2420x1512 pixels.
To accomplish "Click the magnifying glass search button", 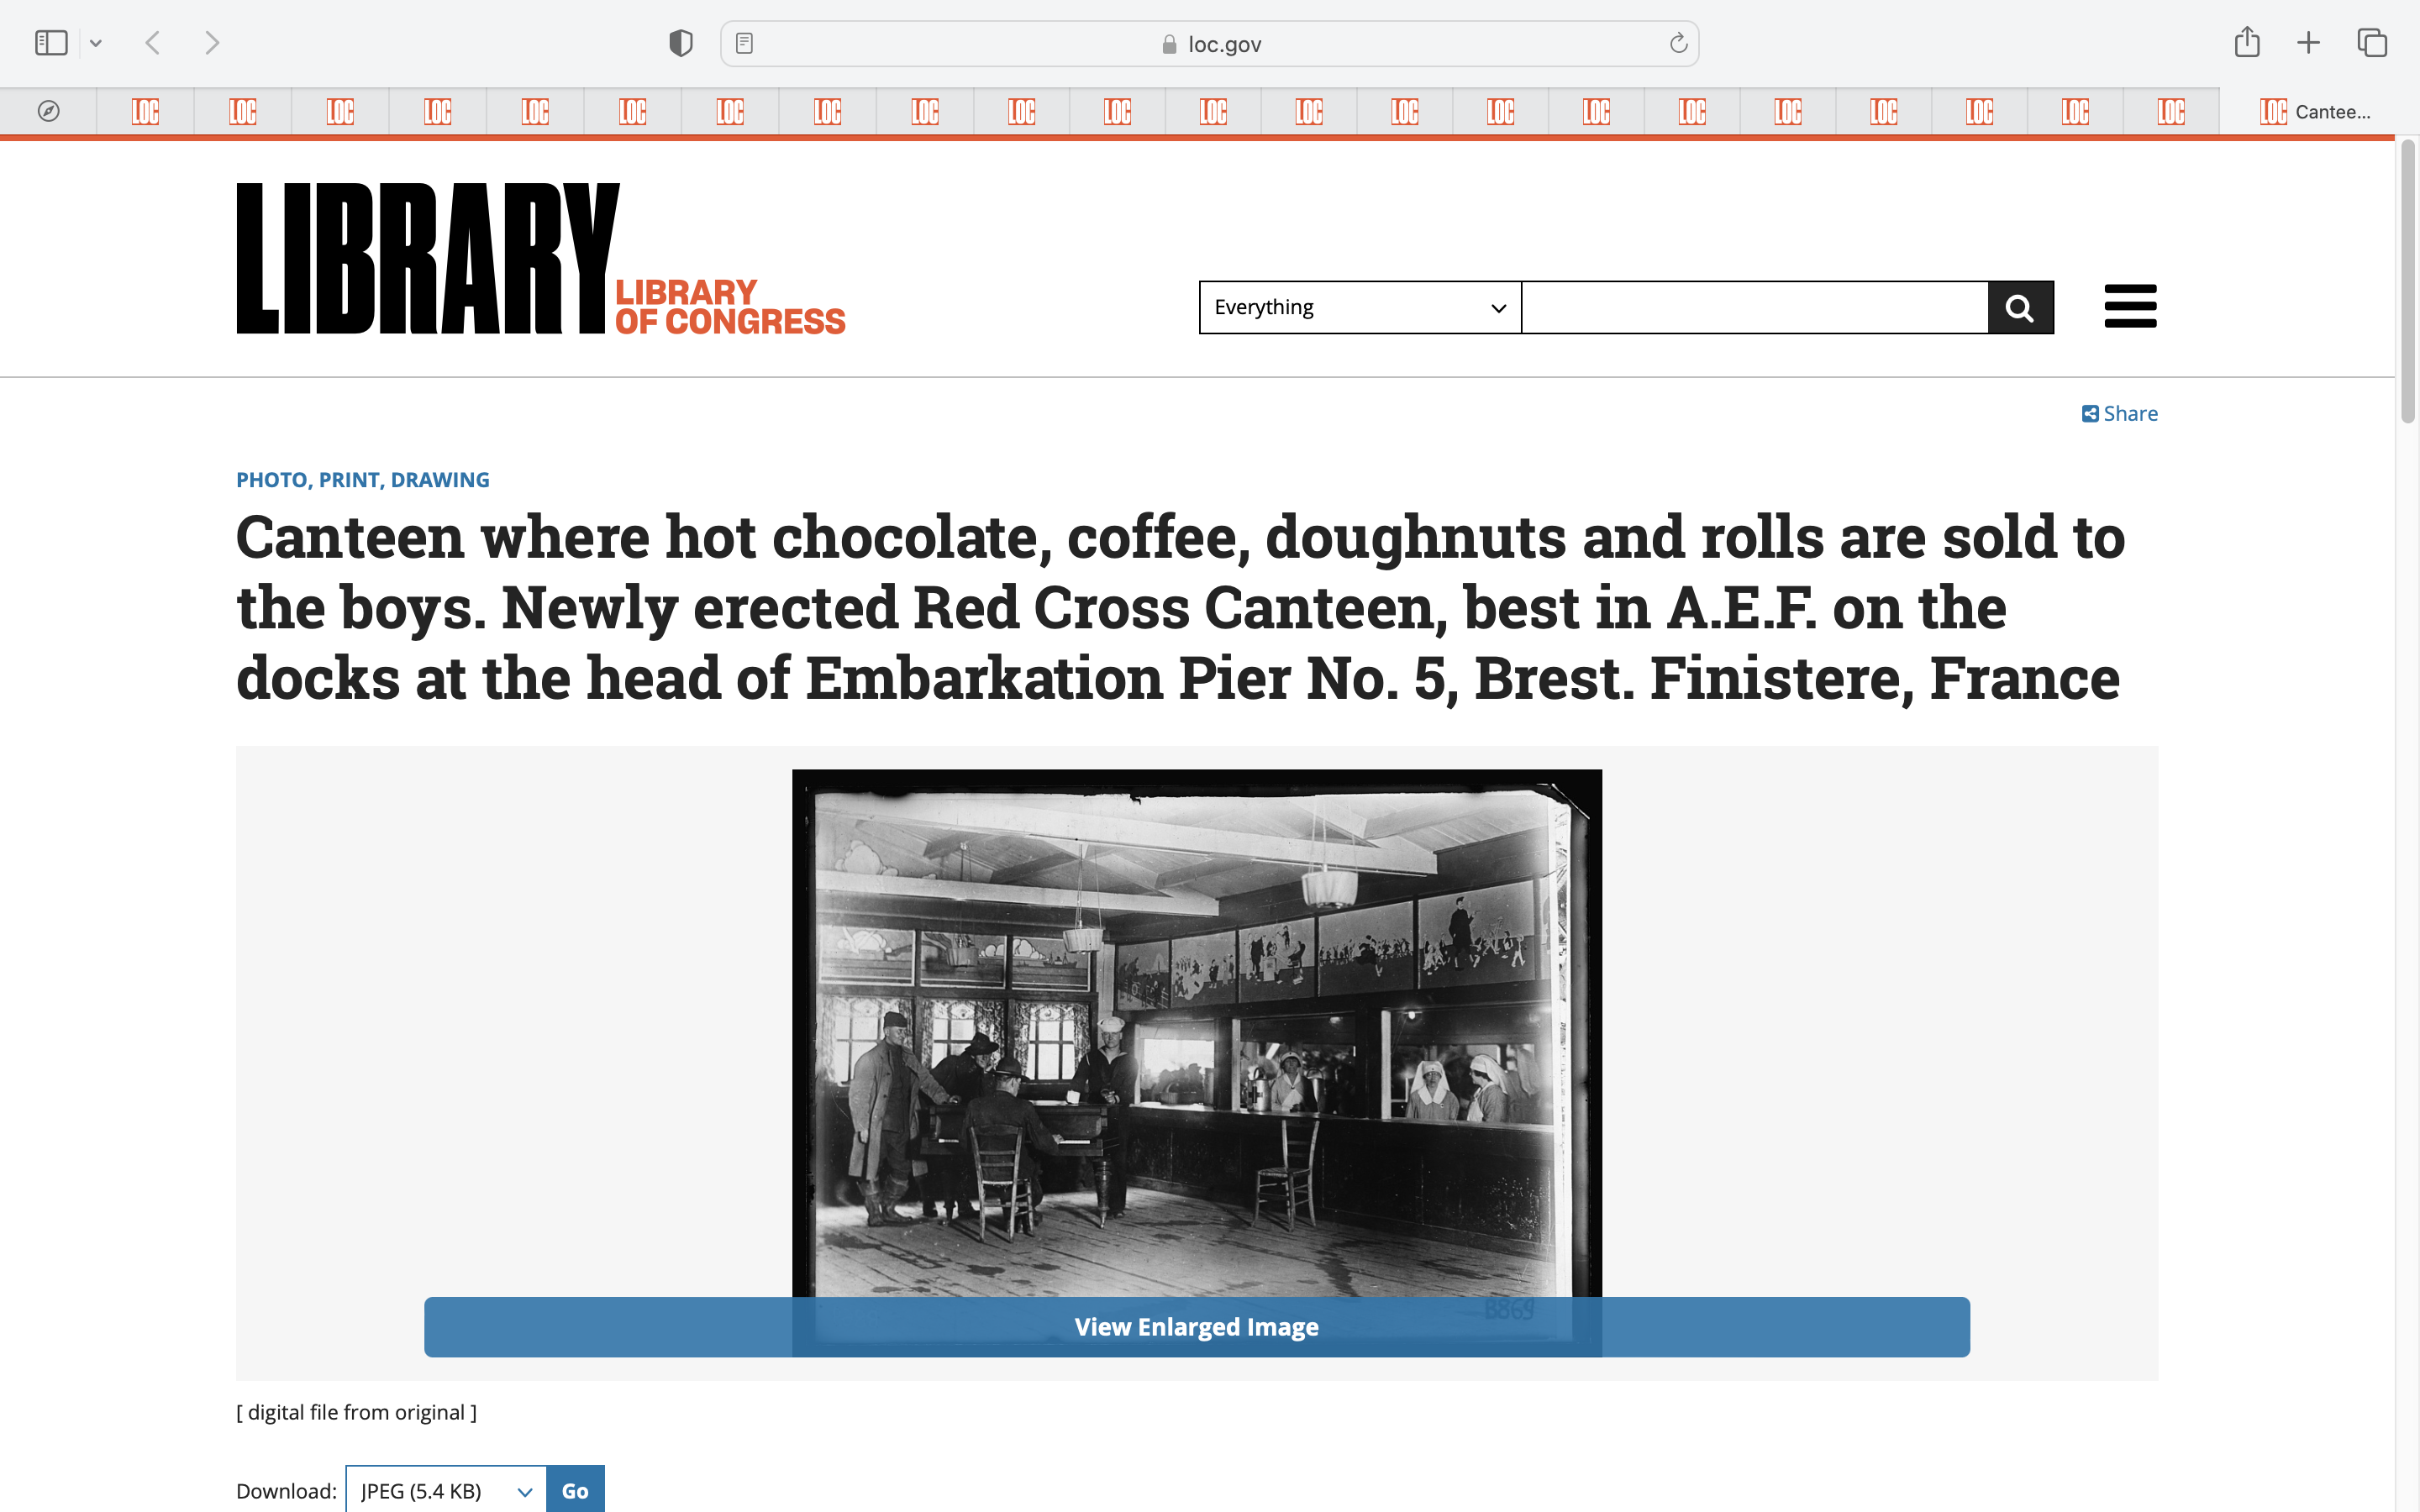I will tap(2020, 307).
